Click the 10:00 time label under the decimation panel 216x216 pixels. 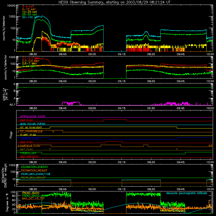(210, 189)
